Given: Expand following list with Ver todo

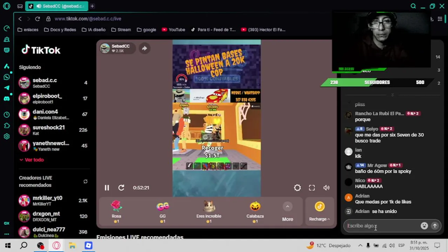Looking at the screenshot, I should (32, 160).
